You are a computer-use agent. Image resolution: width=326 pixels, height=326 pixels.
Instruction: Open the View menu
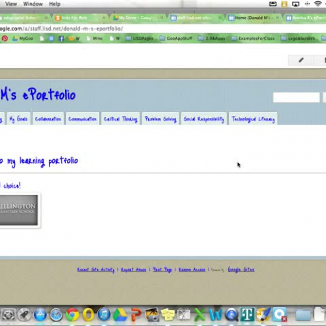(x=11, y=4)
